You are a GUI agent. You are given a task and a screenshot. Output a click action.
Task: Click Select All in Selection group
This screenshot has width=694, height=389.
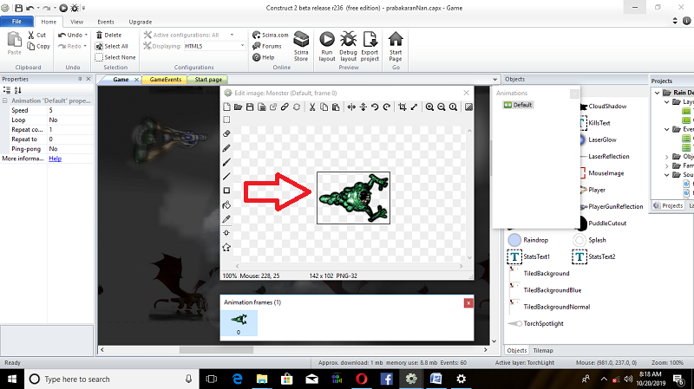(112, 46)
